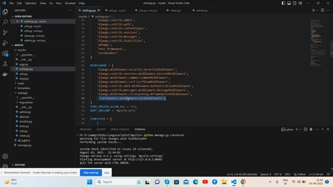
Task: Open the File menu
Action: coord(11,3)
